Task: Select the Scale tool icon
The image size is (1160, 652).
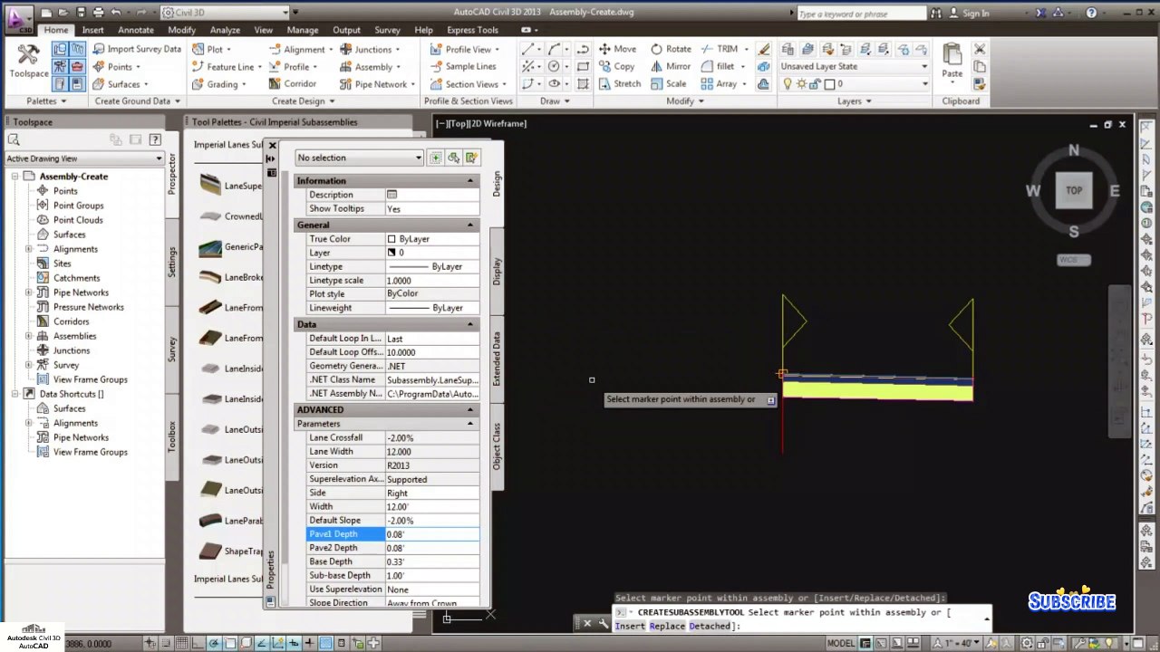Action: [x=668, y=83]
